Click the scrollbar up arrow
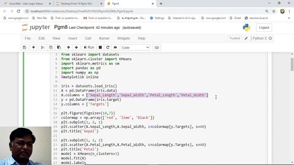Image resolution: width=294 pixels, height=165 pixels. tap(292, 54)
